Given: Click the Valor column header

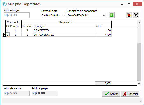Looking at the screenshot, I should (x=103, y=26).
